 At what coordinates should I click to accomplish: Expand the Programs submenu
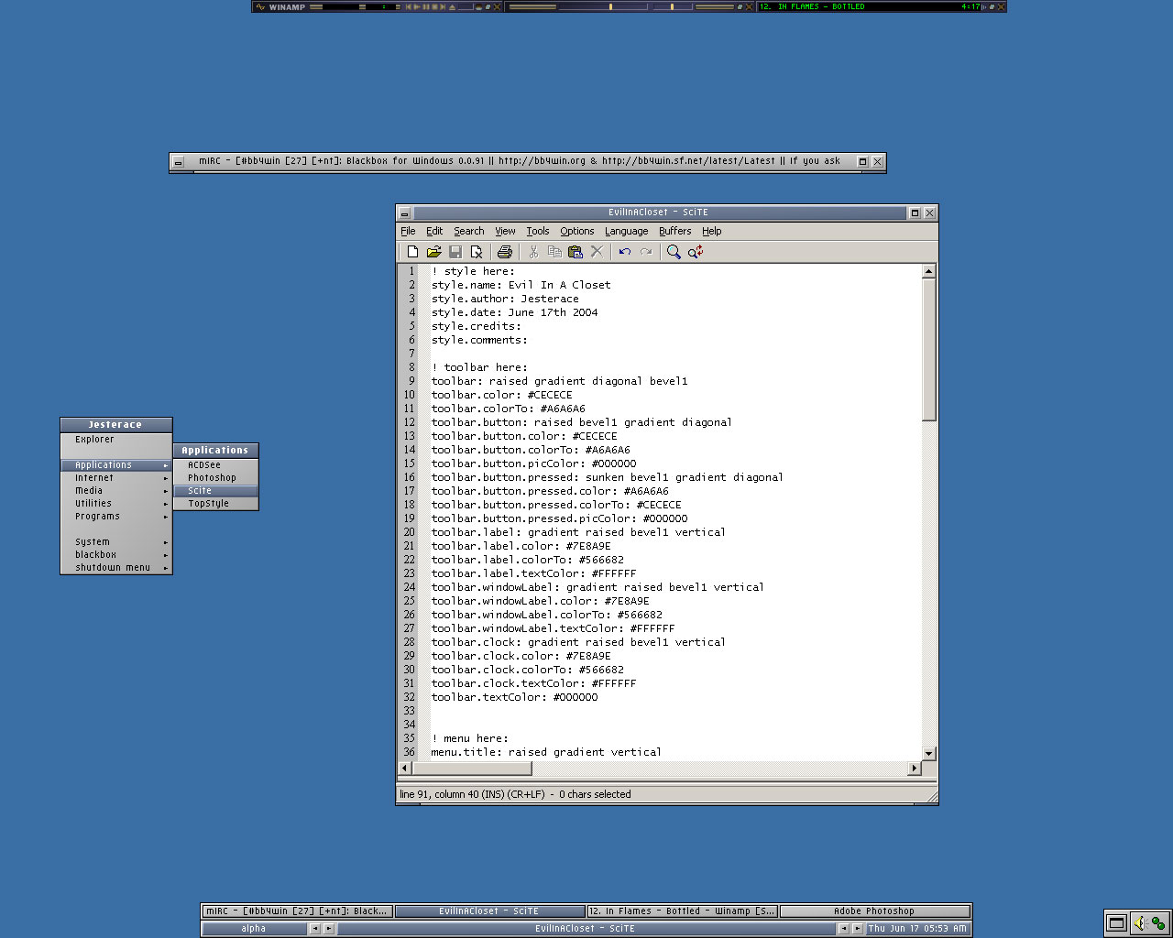[x=115, y=517]
